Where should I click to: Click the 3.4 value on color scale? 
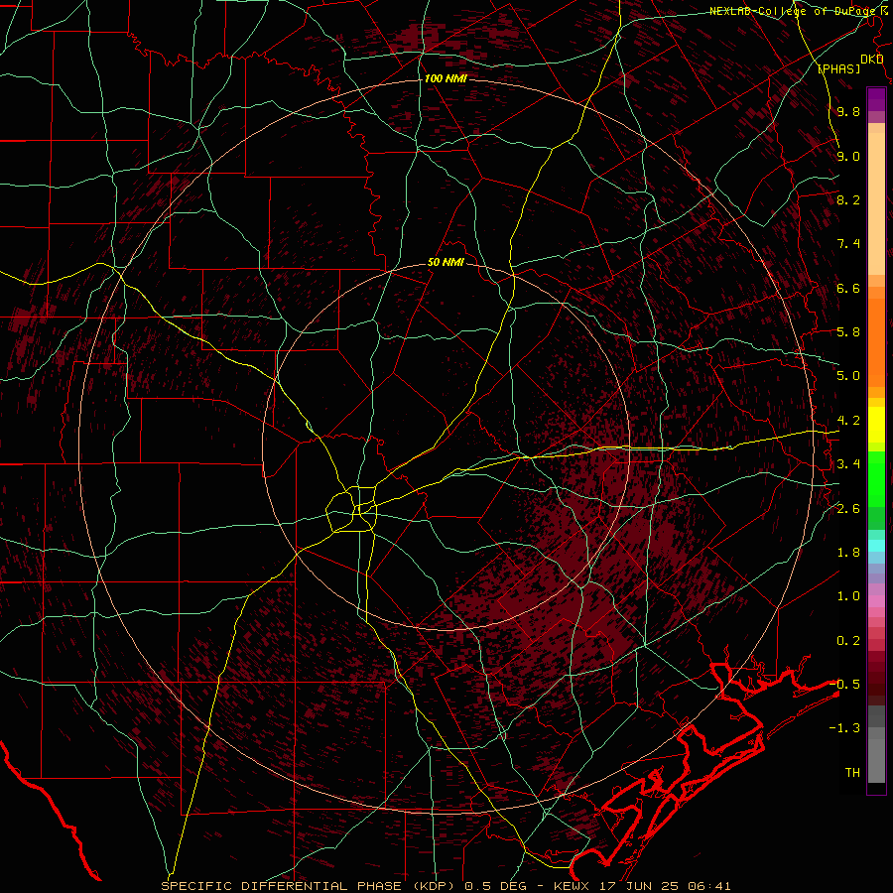[x=848, y=464]
